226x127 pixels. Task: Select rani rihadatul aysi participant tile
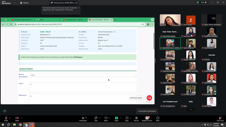170,102
